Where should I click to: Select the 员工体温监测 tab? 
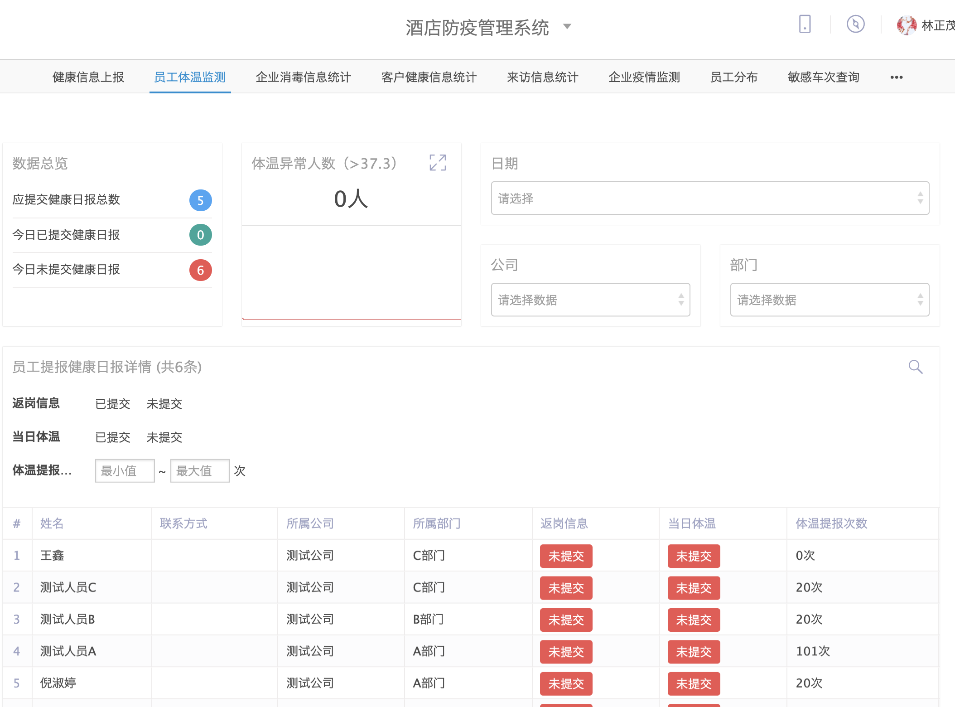point(190,77)
